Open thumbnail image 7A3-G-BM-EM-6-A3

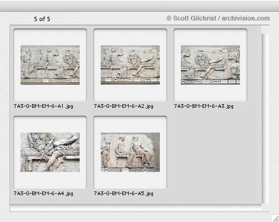tap(210, 65)
